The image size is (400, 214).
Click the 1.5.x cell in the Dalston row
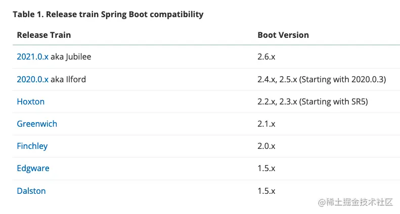266,191
